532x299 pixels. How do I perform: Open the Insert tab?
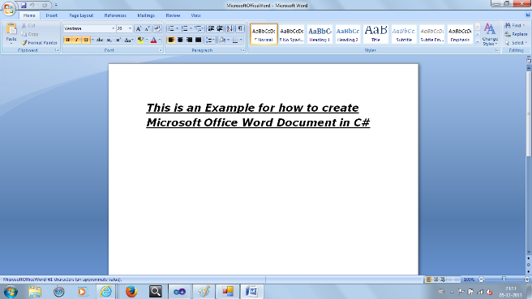pos(52,15)
